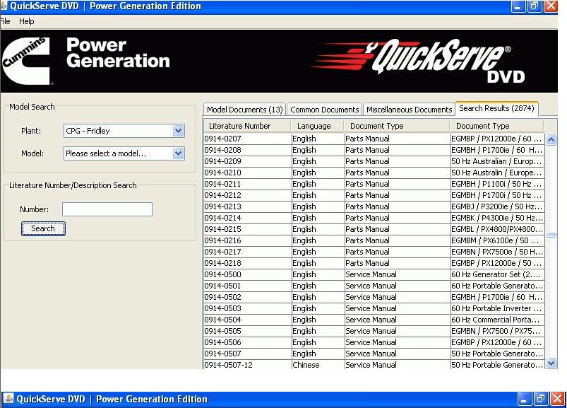The image size is (567, 408).
Task: Select row 0914-0504
Action: click(x=374, y=320)
